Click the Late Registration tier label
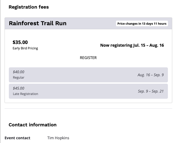Screen dimensions: 173x143 (26, 94)
